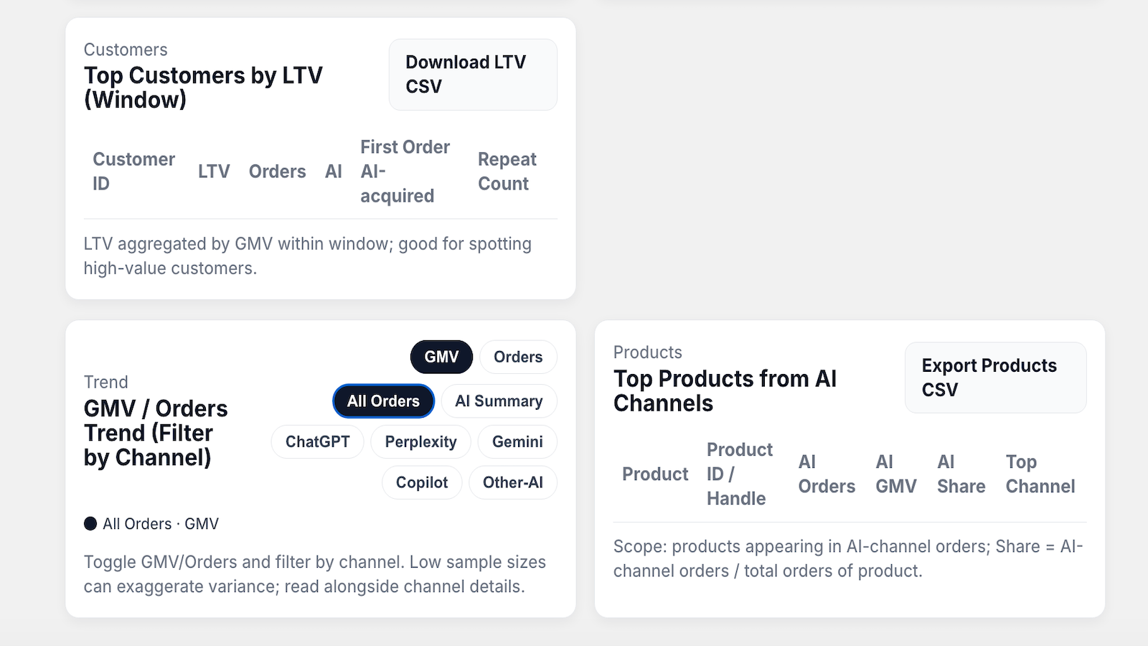Image resolution: width=1148 pixels, height=646 pixels.
Task: Sort customers by Repeat Count header
Action: 507,172
